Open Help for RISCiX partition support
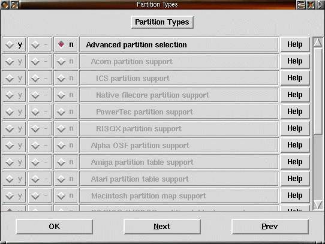 [x=295, y=128]
